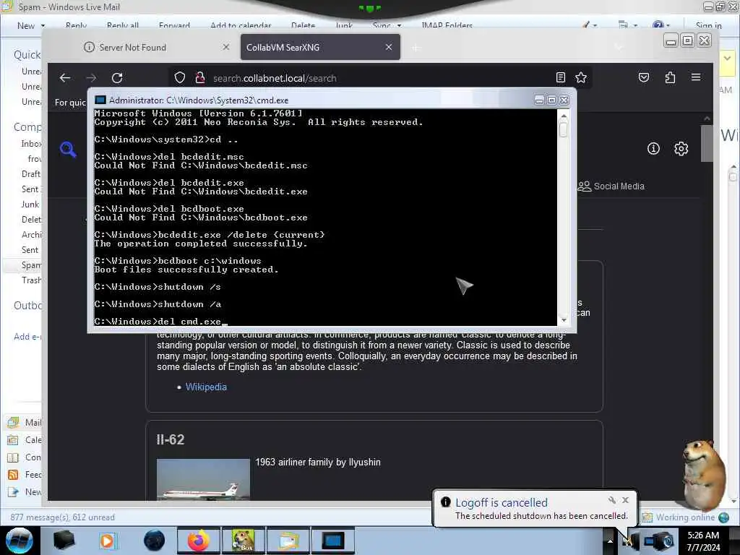This screenshot has width=740, height=555.
Task: Open the Firefox list all tabs chevron
Action: pyautogui.click(x=619, y=47)
